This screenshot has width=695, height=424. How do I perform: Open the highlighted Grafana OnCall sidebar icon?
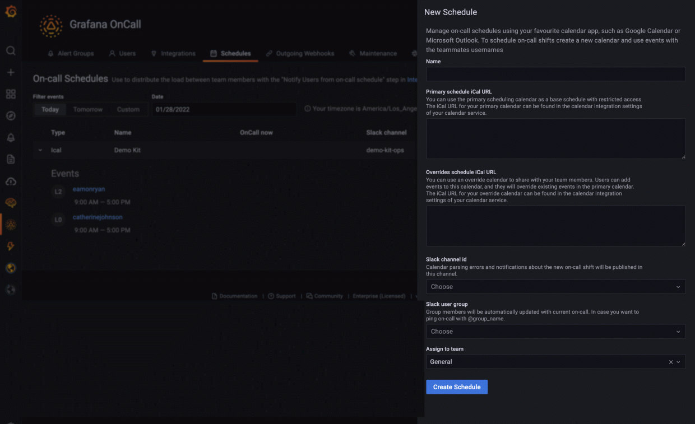(x=11, y=224)
